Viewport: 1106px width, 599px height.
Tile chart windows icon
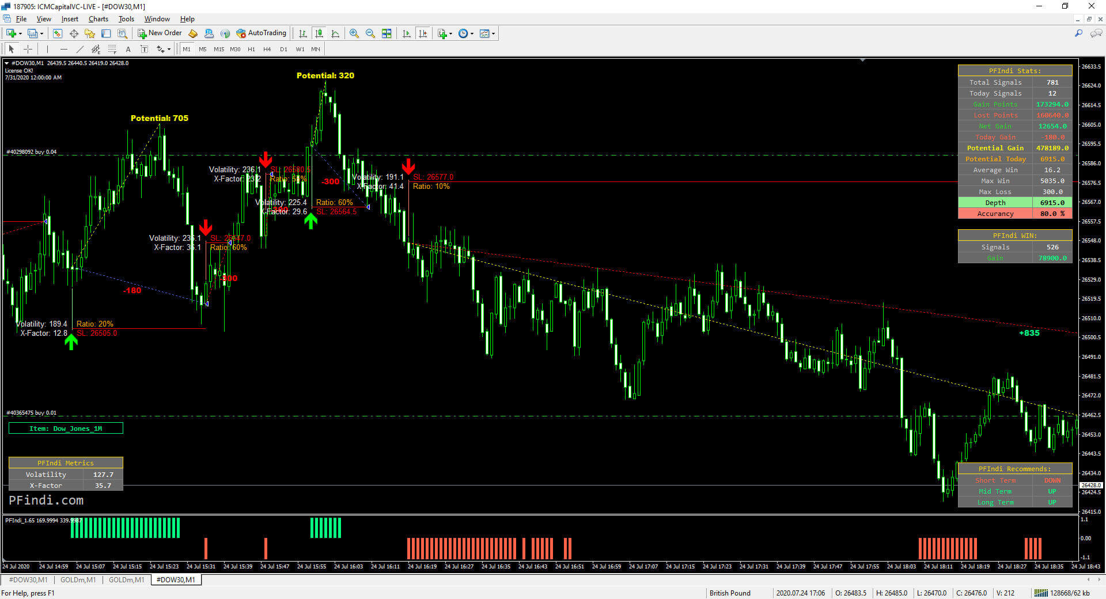(x=387, y=33)
